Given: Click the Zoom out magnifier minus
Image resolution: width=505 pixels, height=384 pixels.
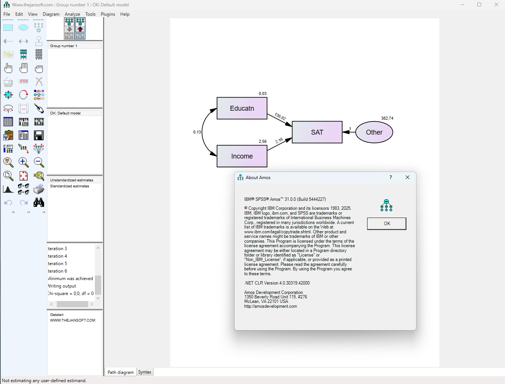Looking at the screenshot, I should 39,162.
